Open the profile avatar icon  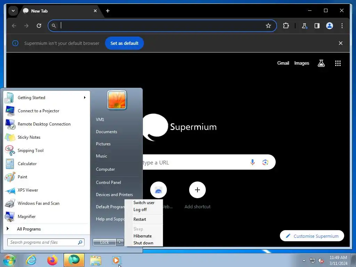pyautogui.click(x=330, y=26)
